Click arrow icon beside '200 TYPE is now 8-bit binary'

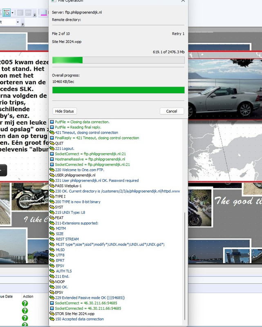point(52,202)
